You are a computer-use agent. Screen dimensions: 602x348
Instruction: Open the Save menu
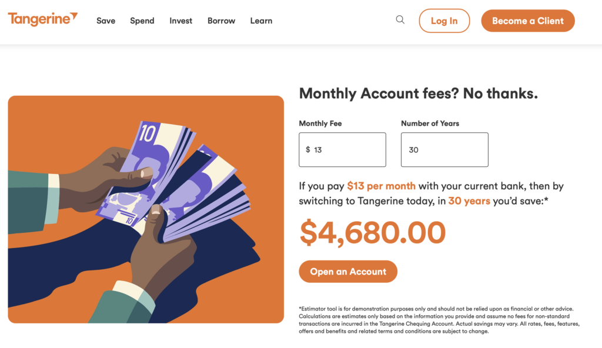tap(106, 21)
